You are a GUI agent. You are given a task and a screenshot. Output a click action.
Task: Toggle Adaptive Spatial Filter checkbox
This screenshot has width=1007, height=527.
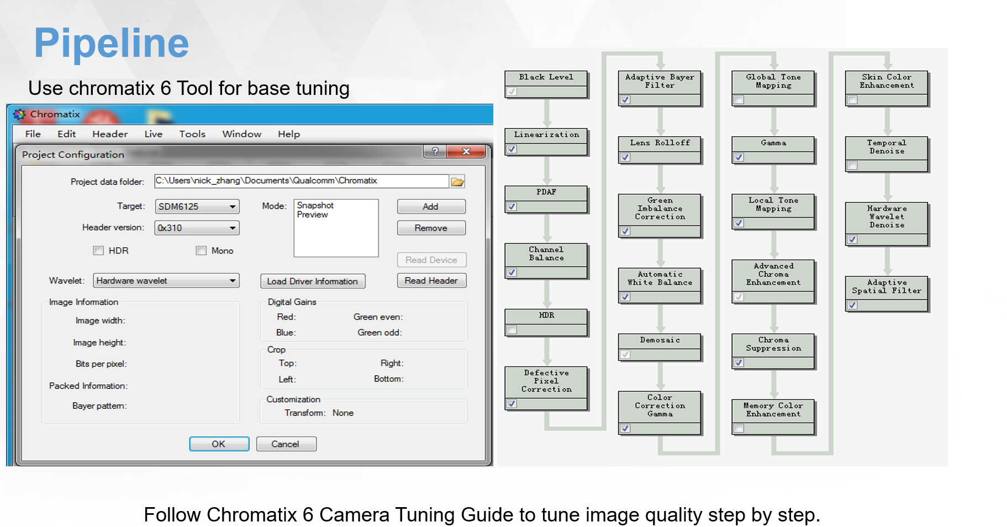tap(853, 305)
